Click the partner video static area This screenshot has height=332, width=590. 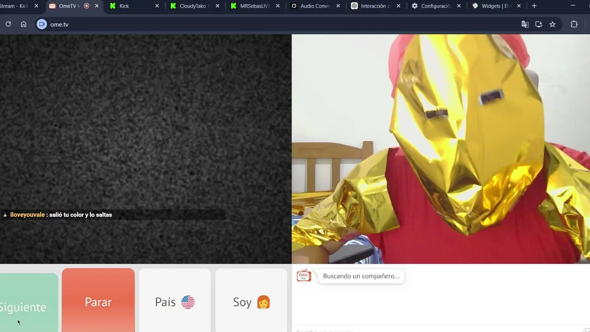[145, 149]
